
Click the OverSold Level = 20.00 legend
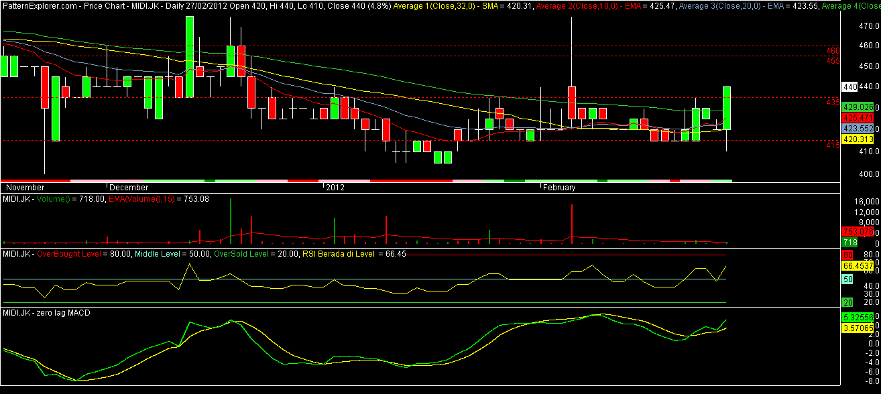[257, 254]
